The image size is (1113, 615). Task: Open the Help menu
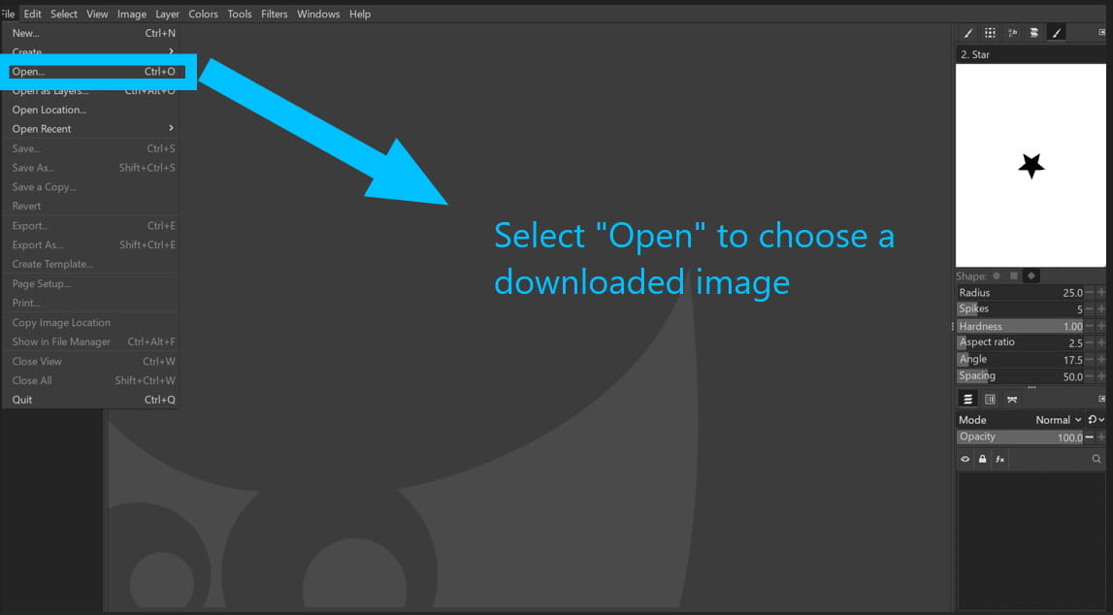point(360,14)
